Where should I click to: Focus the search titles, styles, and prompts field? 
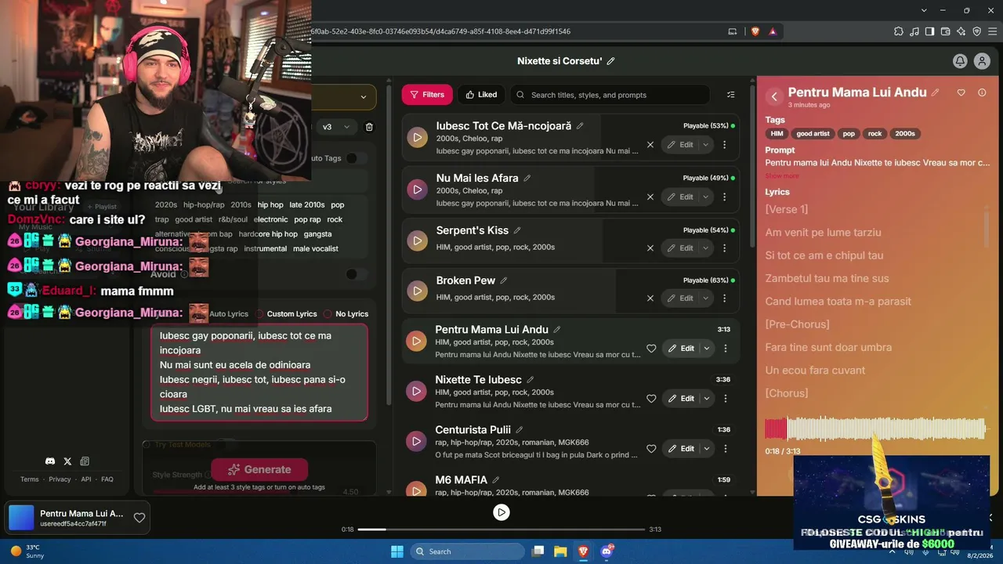tap(610, 95)
